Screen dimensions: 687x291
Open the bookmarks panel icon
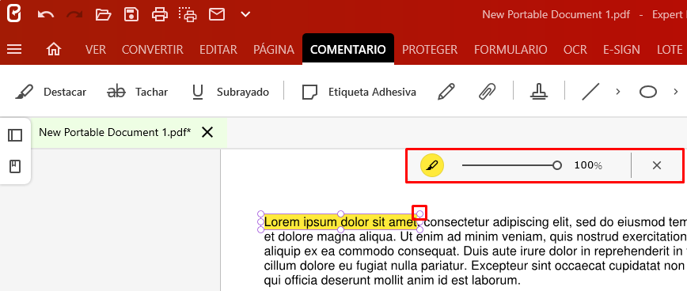(15, 166)
